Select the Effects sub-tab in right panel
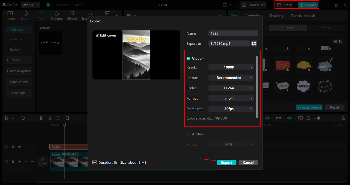This screenshot has height=185, width=350. (325, 28)
